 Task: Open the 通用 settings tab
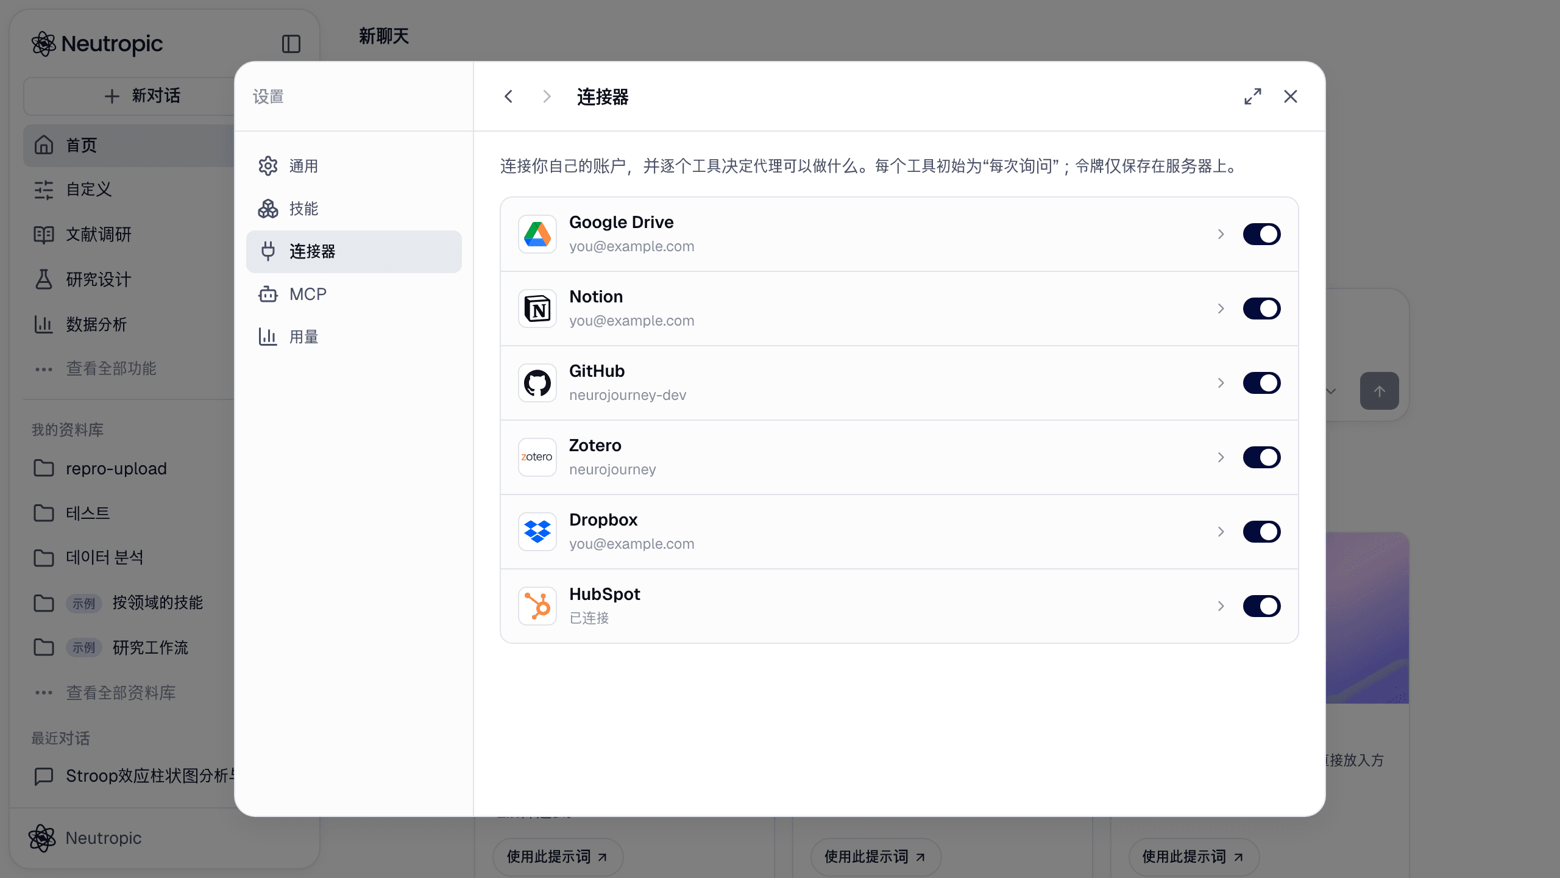(353, 166)
